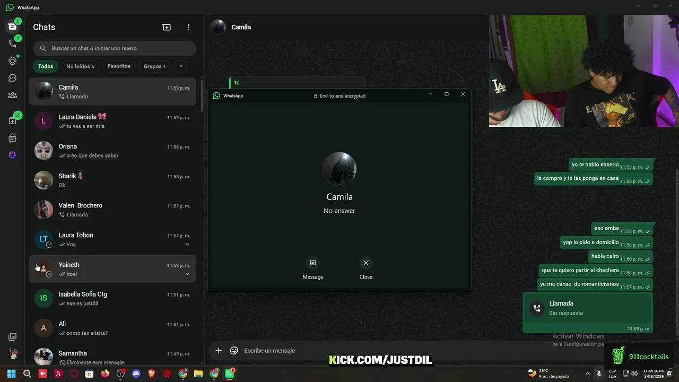
Task: Show hidden system tray icons
Action: point(587,374)
